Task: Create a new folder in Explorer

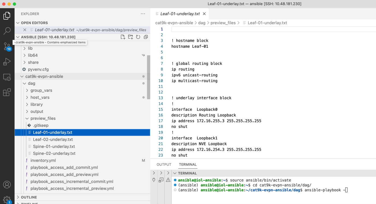Action: 131,37
